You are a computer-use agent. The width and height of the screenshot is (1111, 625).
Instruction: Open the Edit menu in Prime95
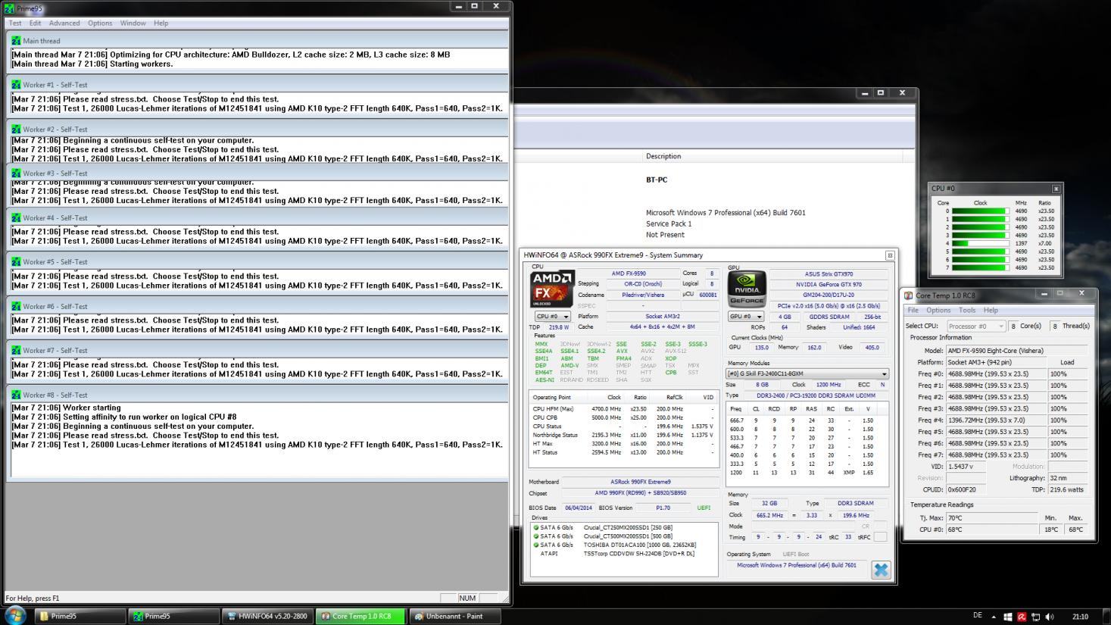click(36, 23)
